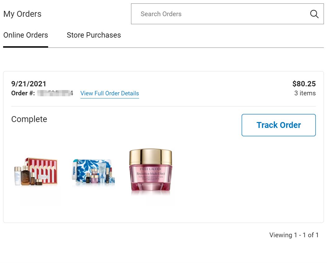327x263 pixels.
Task: Open the Store Purchases tab
Action: (x=94, y=35)
